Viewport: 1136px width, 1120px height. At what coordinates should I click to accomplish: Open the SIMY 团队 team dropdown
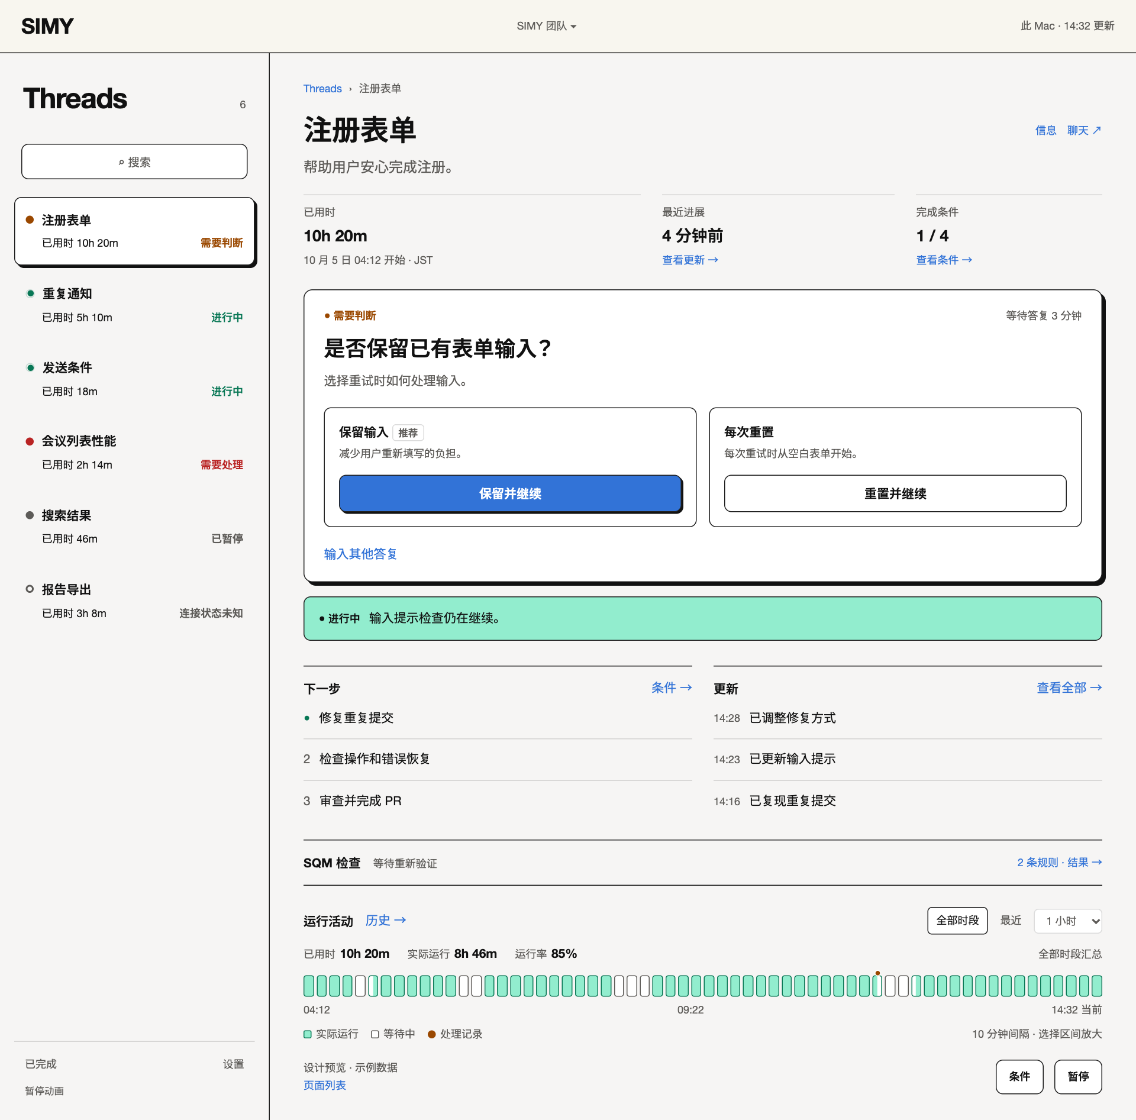click(x=546, y=26)
